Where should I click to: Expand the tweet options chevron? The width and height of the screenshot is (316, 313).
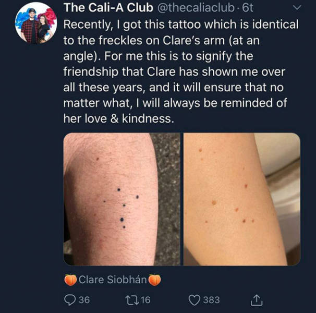[297, 8]
